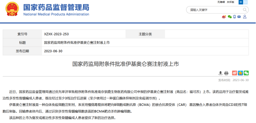Click the 发布日期 label cell
The image size is (256, 123).
pyautogui.click(x=23, y=51)
